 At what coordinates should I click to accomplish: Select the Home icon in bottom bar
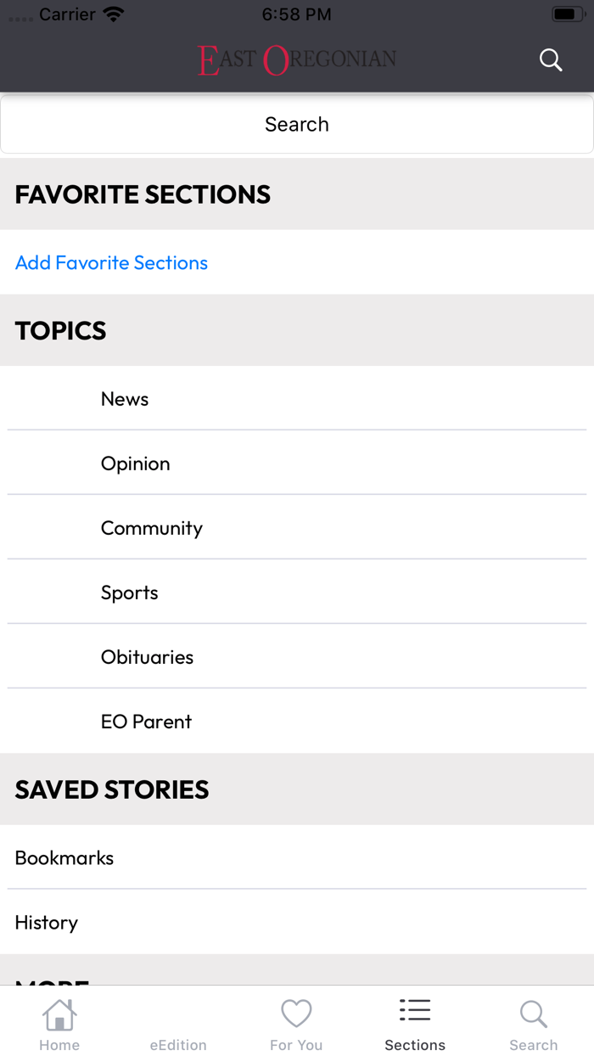(59, 1014)
